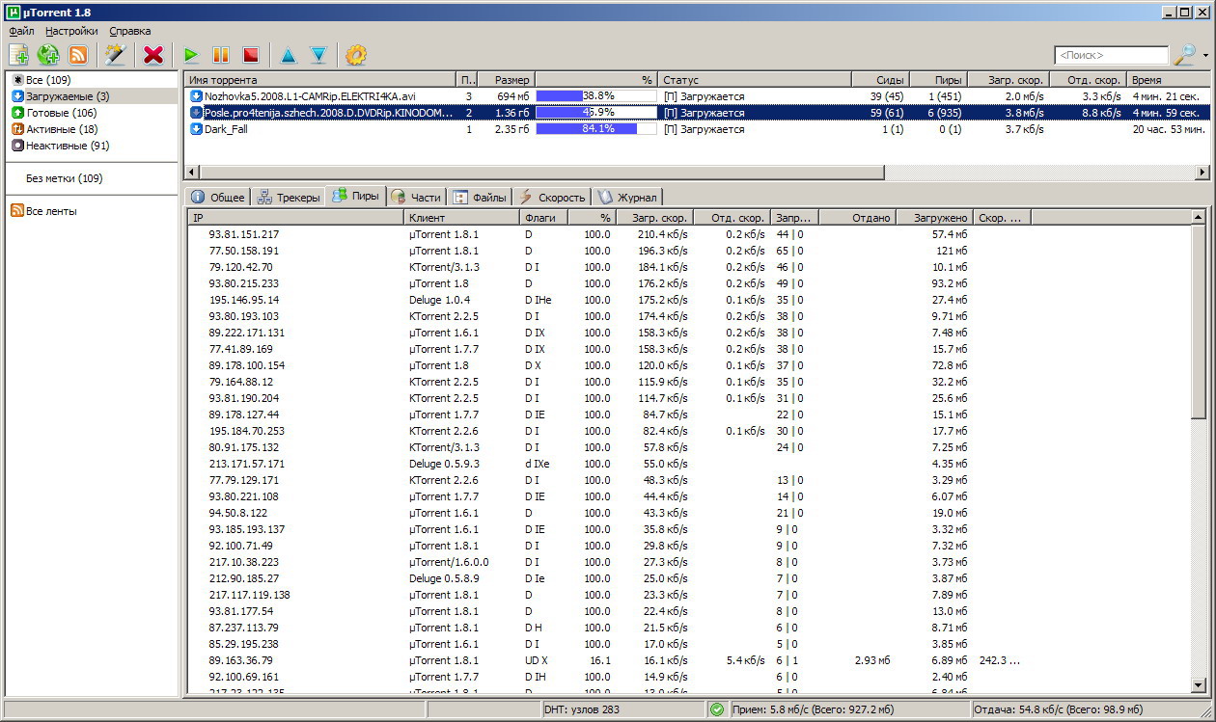Sort torrents by Размер column
Screen dimensions: 1216x722
[x=507, y=80]
